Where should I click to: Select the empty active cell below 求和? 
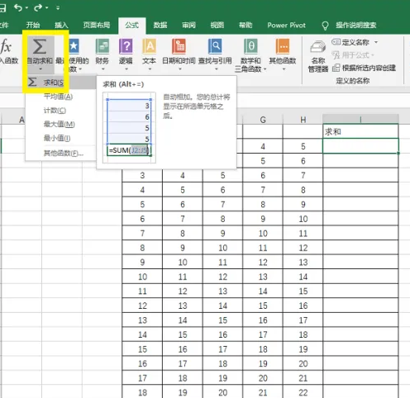coord(360,146)
